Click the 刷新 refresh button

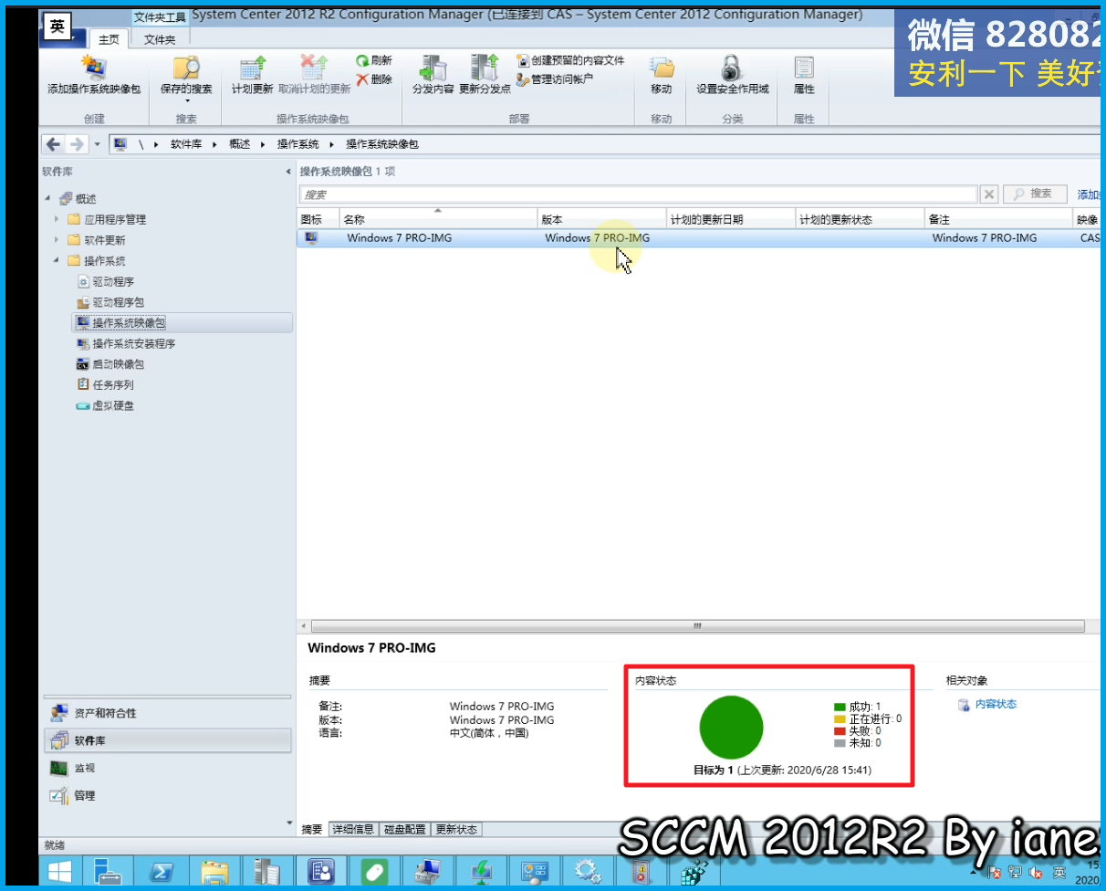tap(374, 60)
